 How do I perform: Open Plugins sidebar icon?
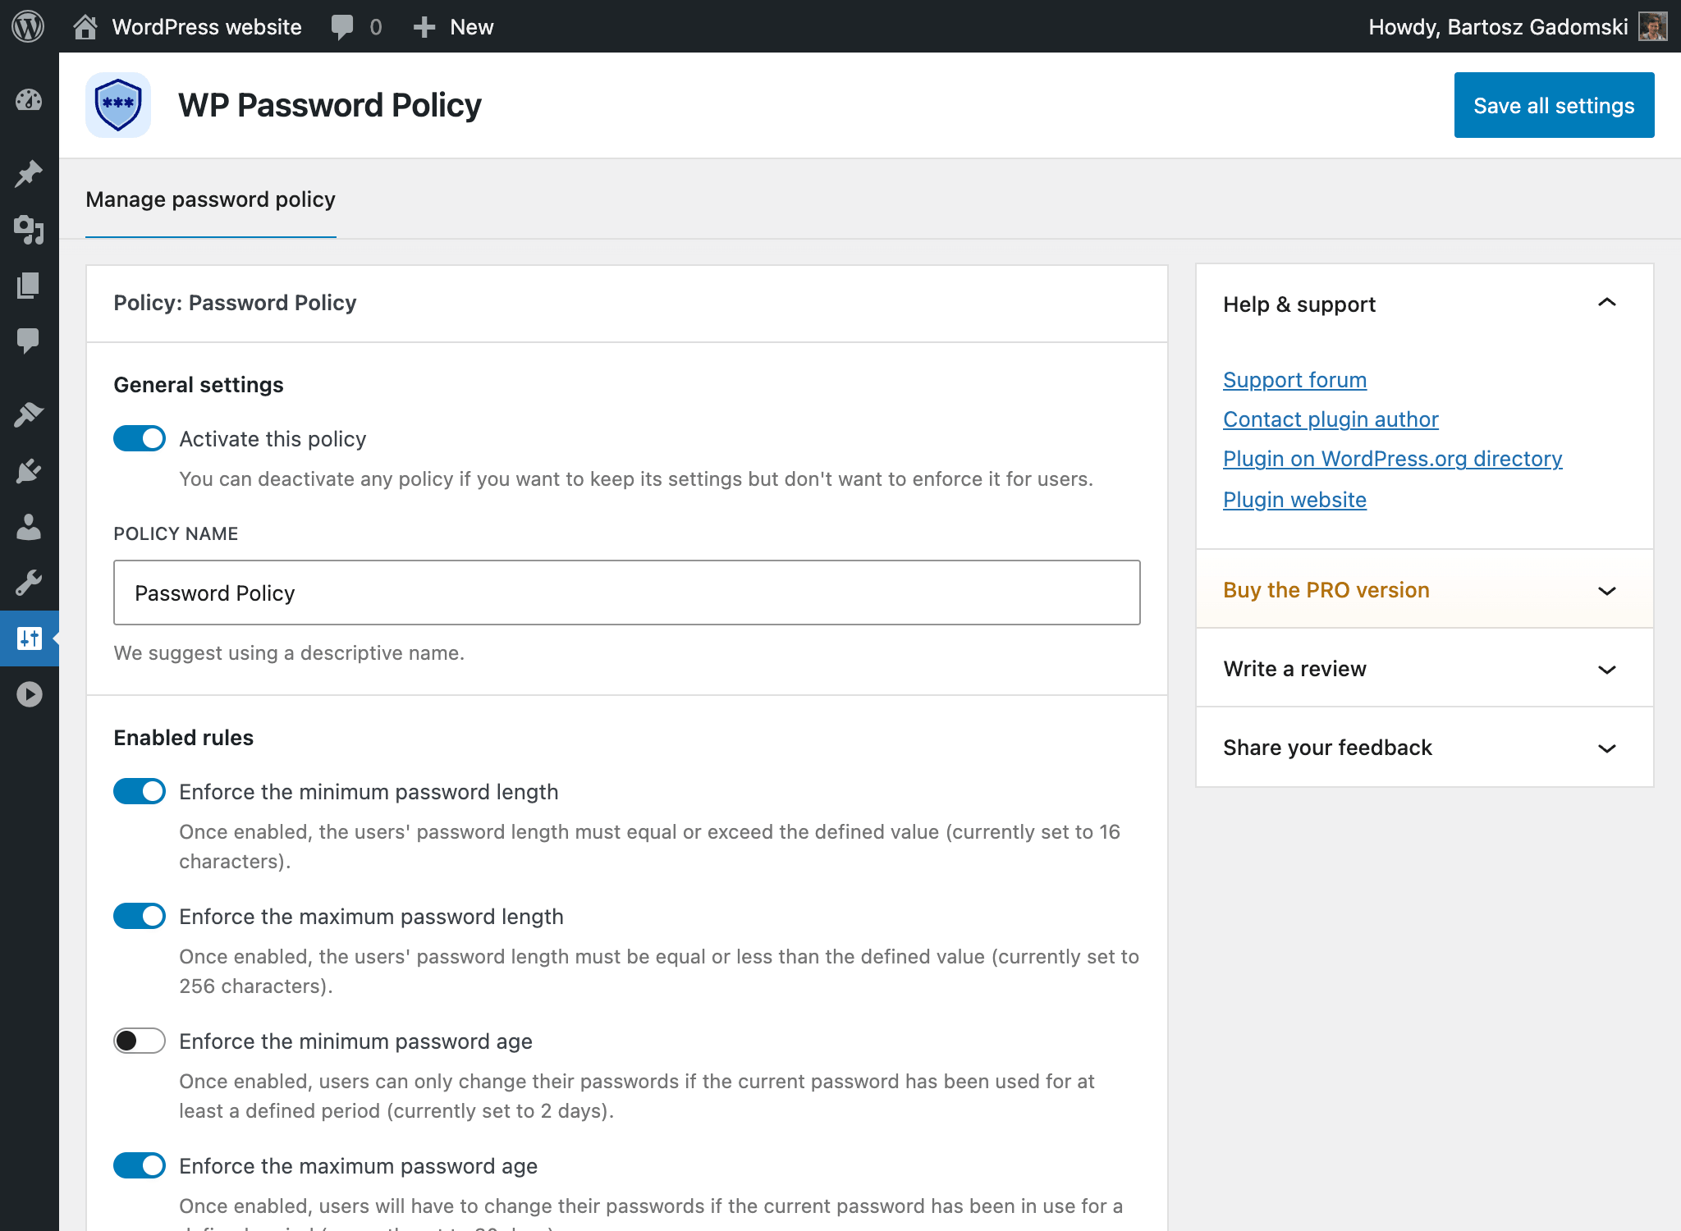click(x=29, y=471)
